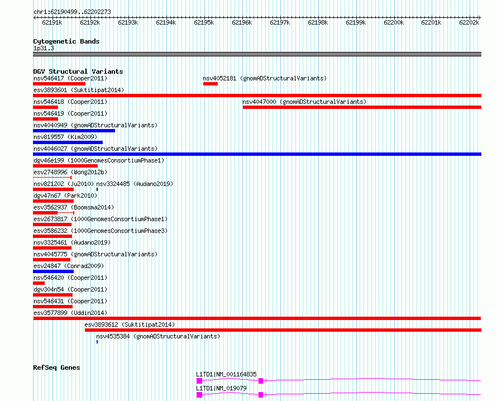Open the dgv47n67 (Park2010) label

click(65, 195)
